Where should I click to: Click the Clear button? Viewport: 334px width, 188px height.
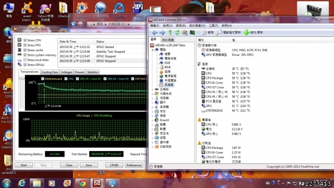tap(69, 165)
